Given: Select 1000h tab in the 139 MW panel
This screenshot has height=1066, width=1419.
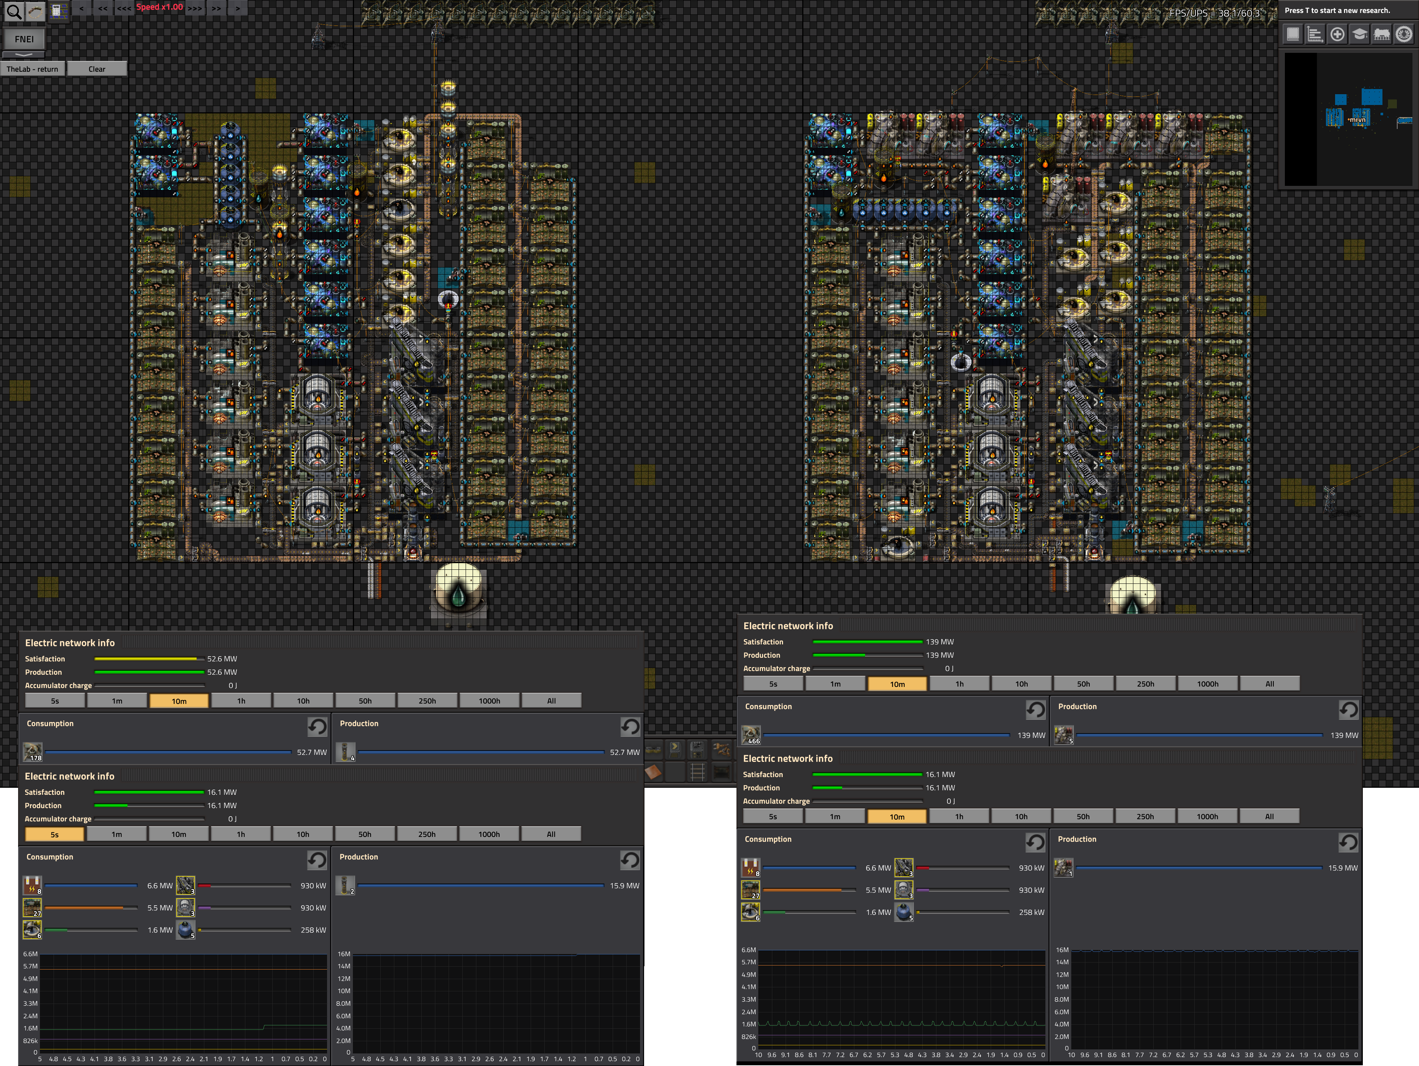Looking at the screenshot, I should click(1208, 684).
